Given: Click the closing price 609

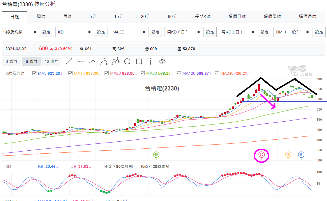Looking at the screenshot, I should (43, 49).
